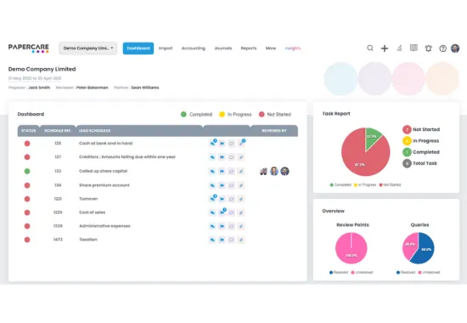Viewport: 467px width, 323px height.
Task: Click the search magnifier icon
Action: [370, 48]
